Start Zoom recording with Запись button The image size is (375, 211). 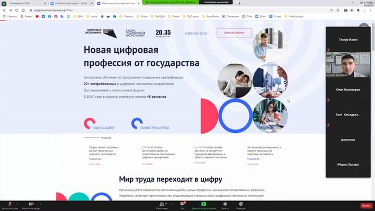point(225,205)
